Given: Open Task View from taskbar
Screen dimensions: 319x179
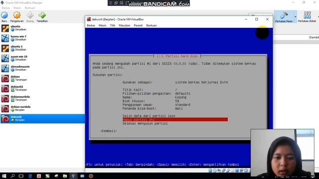Looking at the screenshot, I should pyautogui.click(x=21, y=176).
